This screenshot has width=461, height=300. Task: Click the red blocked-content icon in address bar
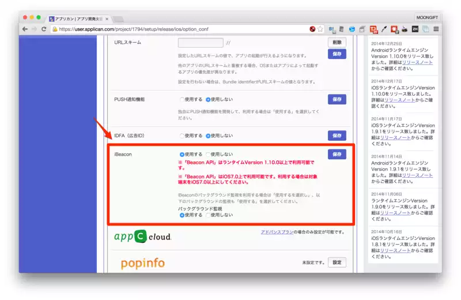point(312,29)
